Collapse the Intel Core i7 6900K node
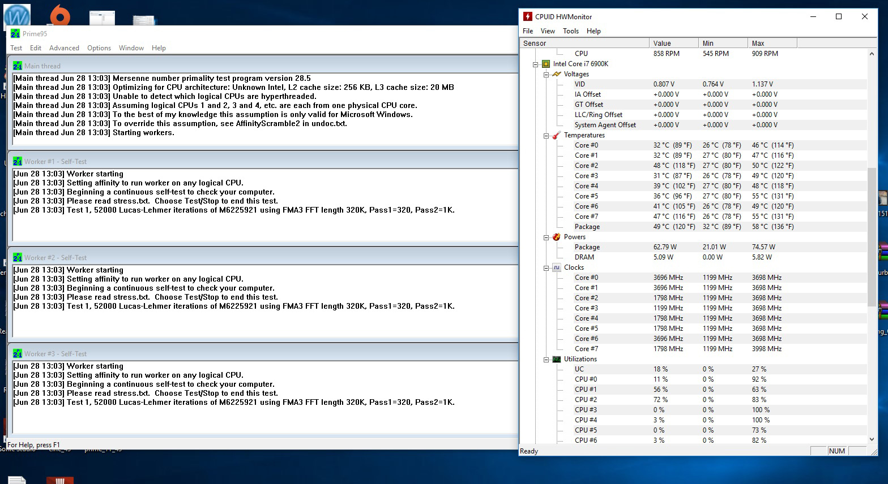888x484 pixels. point(536,64)
